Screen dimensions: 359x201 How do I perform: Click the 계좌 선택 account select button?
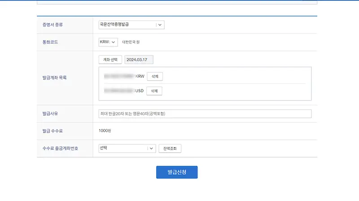click(110, 60)
